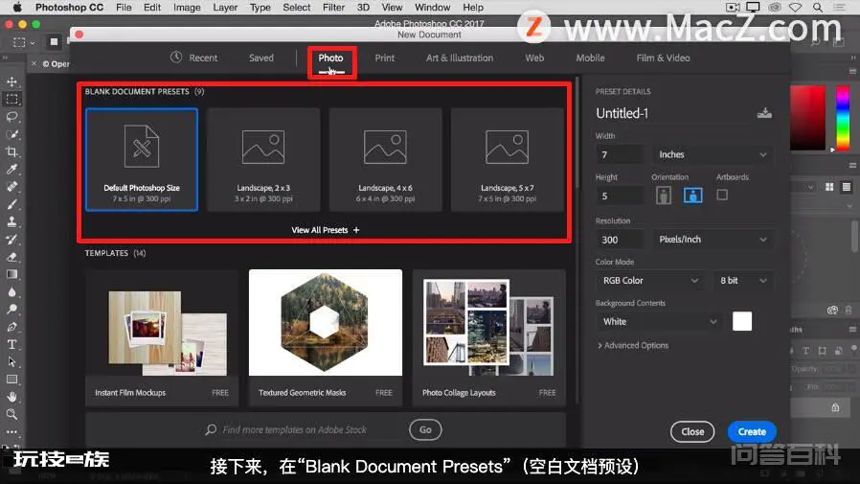Enable the Artboards checkbox

(x=722, y=195)
